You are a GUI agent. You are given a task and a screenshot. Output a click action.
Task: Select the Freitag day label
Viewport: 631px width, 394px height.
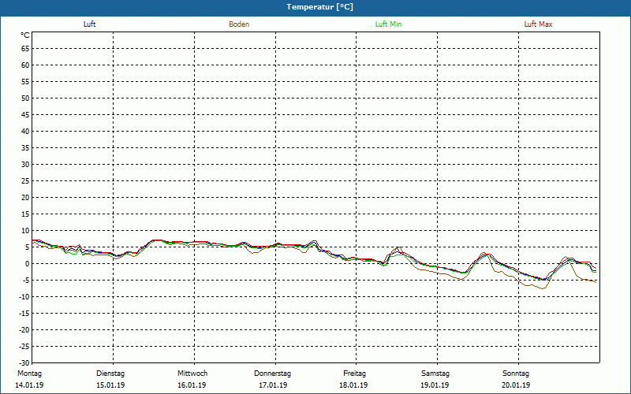(x=354, y=374)
